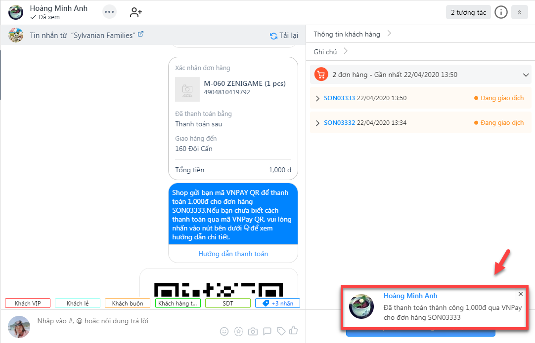Click the notification avatar image
Image resolution: width=535 pixels, height=343 pixels.
(x=361, y=306)
